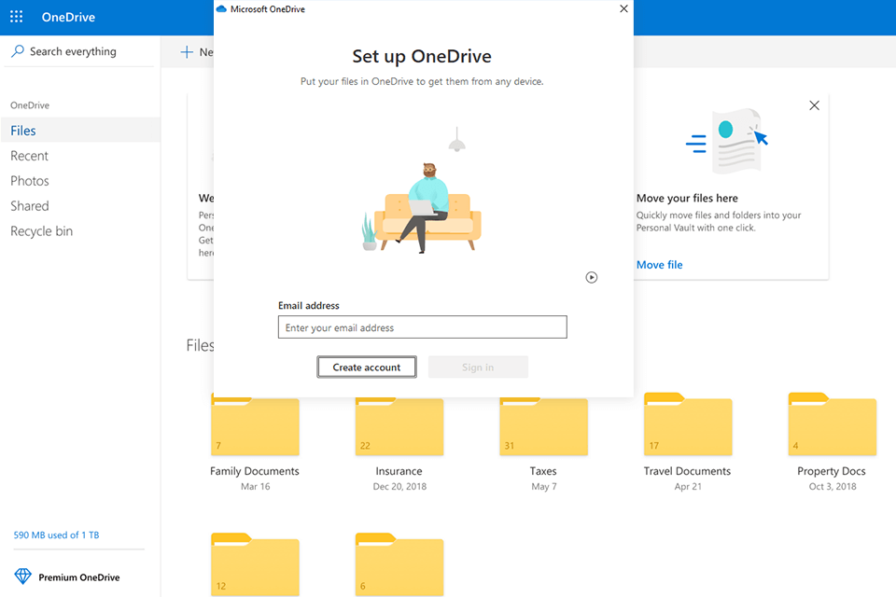Open Photos in the sidebar
The image size is (896, 597).
pos(30,181)
